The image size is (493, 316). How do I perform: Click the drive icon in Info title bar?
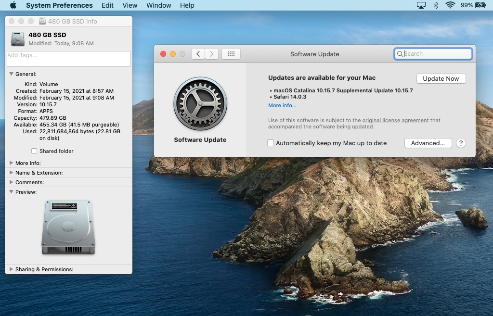point(42,21)
